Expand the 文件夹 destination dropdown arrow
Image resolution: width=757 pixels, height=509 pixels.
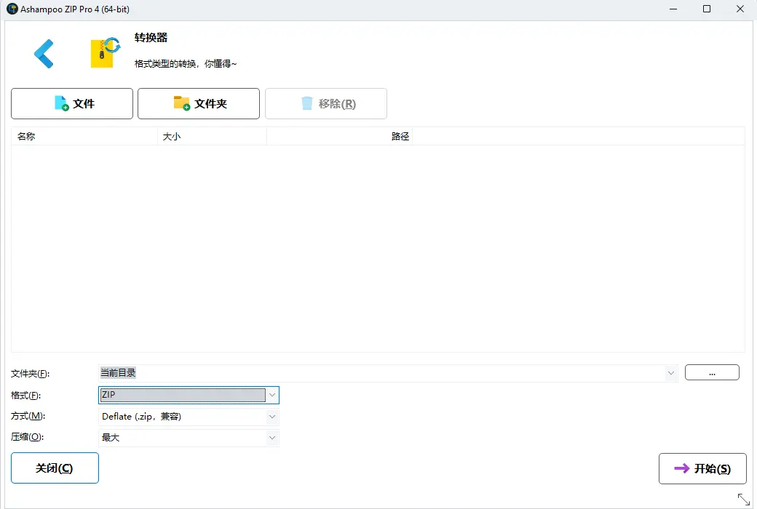point(671,373)
